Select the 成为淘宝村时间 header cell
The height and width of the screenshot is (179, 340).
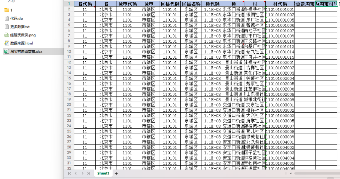(327, 4)
